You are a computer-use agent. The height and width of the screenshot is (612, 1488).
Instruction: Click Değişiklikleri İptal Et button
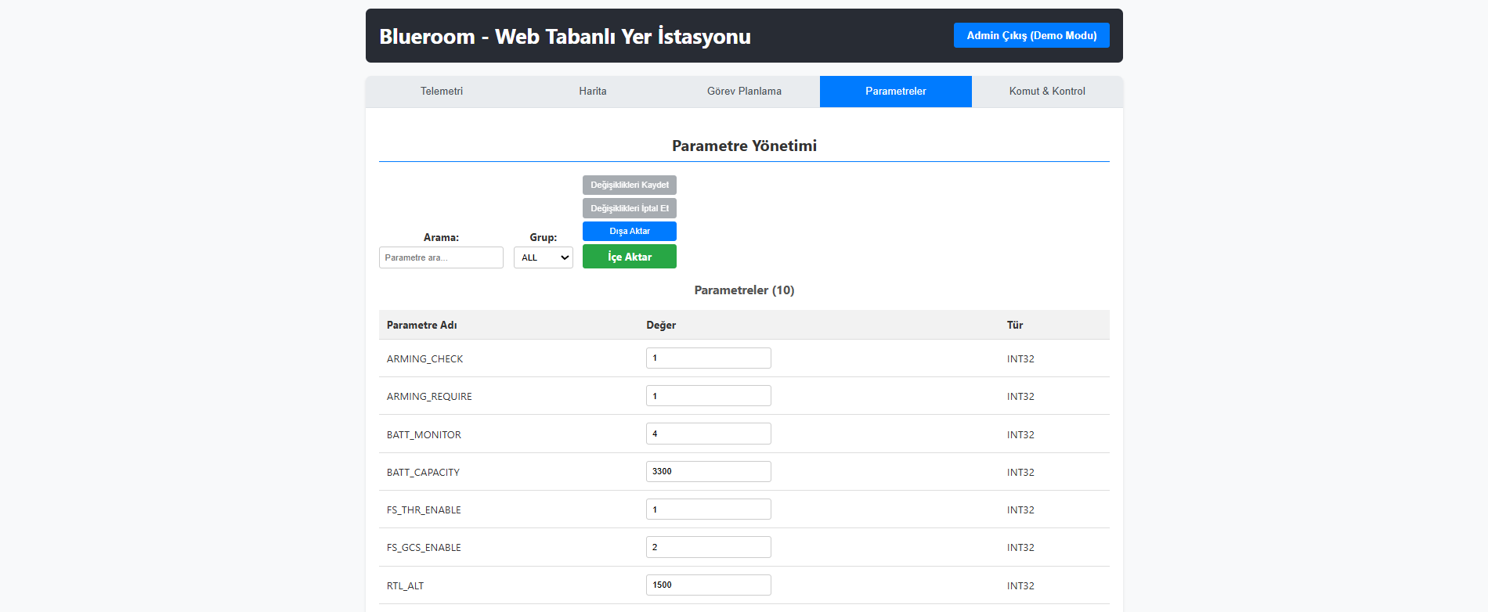[x=629, y=208]
